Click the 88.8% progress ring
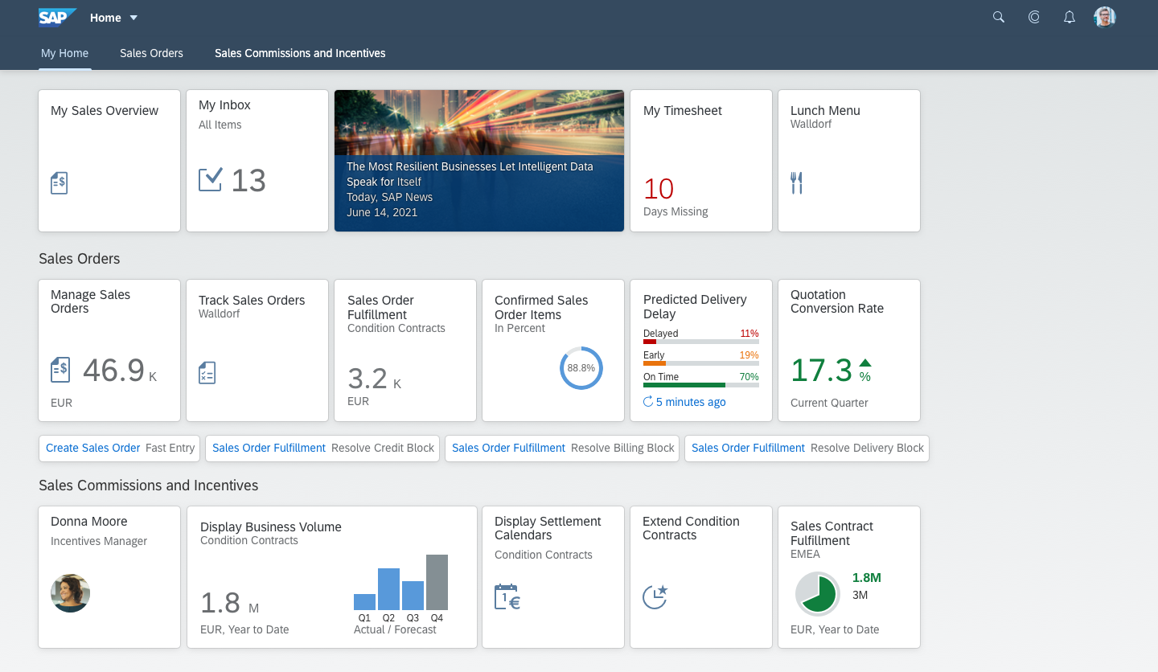Screen dimensions: 1158x672 click(x=581, y=368)
